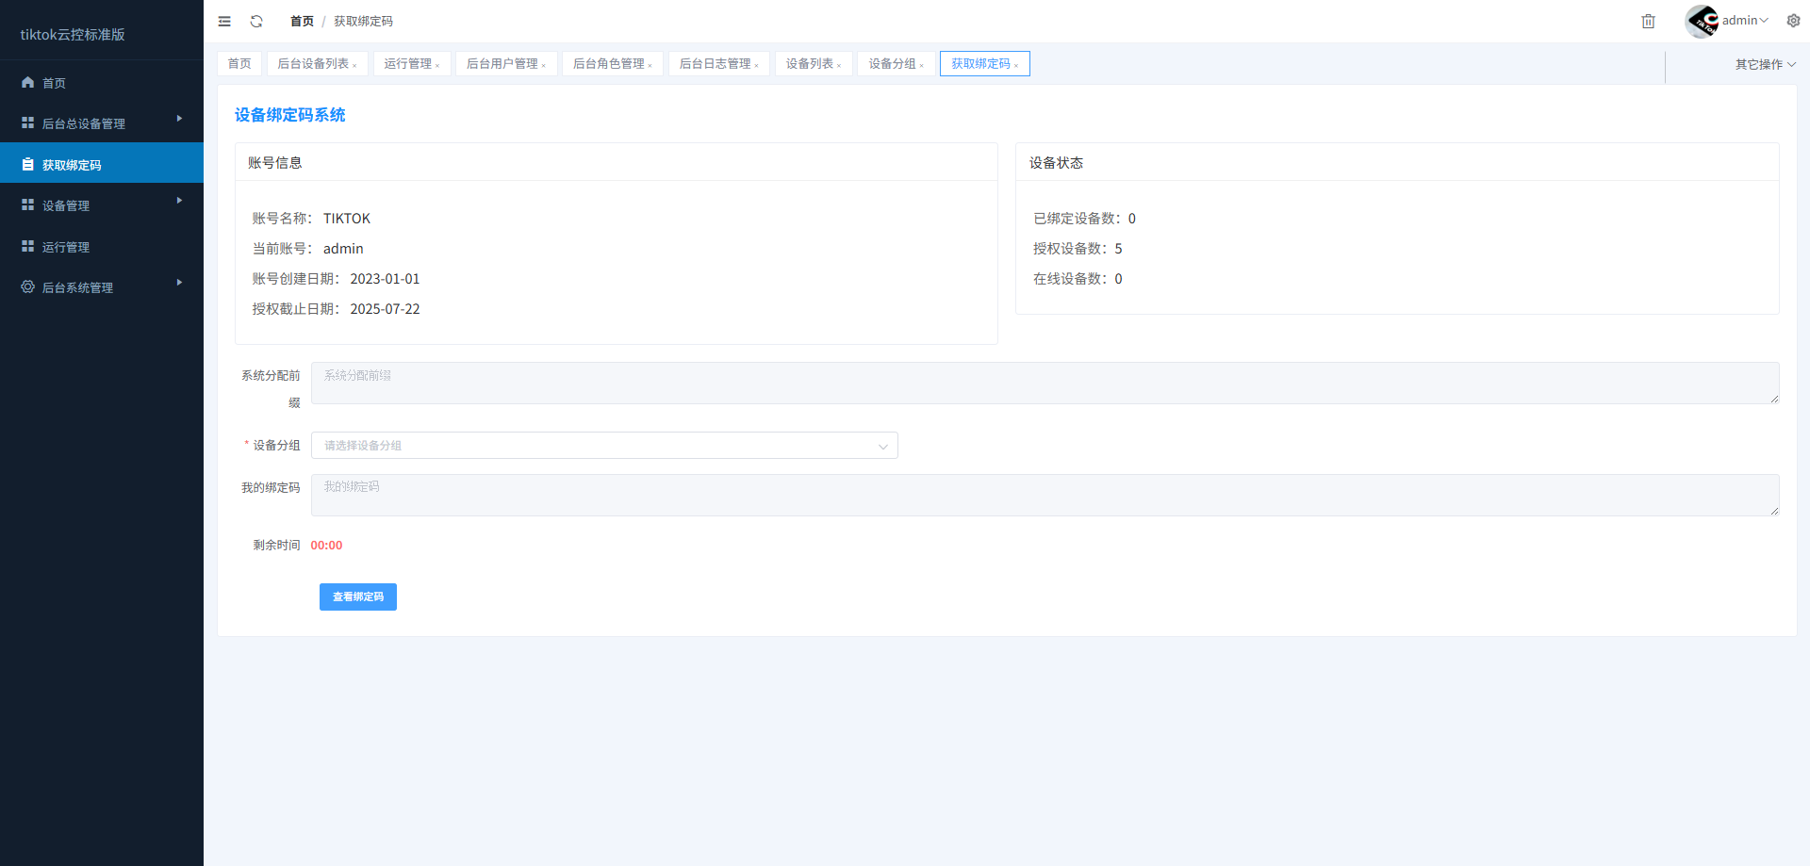The width and height of the screenshot is (1810, 866).
Task: Select the 首页 home icon in sidebar
Action: click(x=27, y=82)
